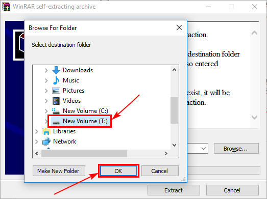Cancel the Browse For Folder dialog
The height and width of the screenshot is (199, 267).
160,171
